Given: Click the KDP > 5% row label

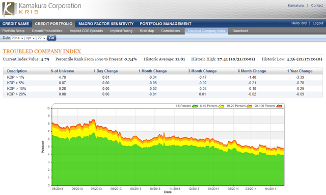Looking at the screenshot, I should 16,83.
